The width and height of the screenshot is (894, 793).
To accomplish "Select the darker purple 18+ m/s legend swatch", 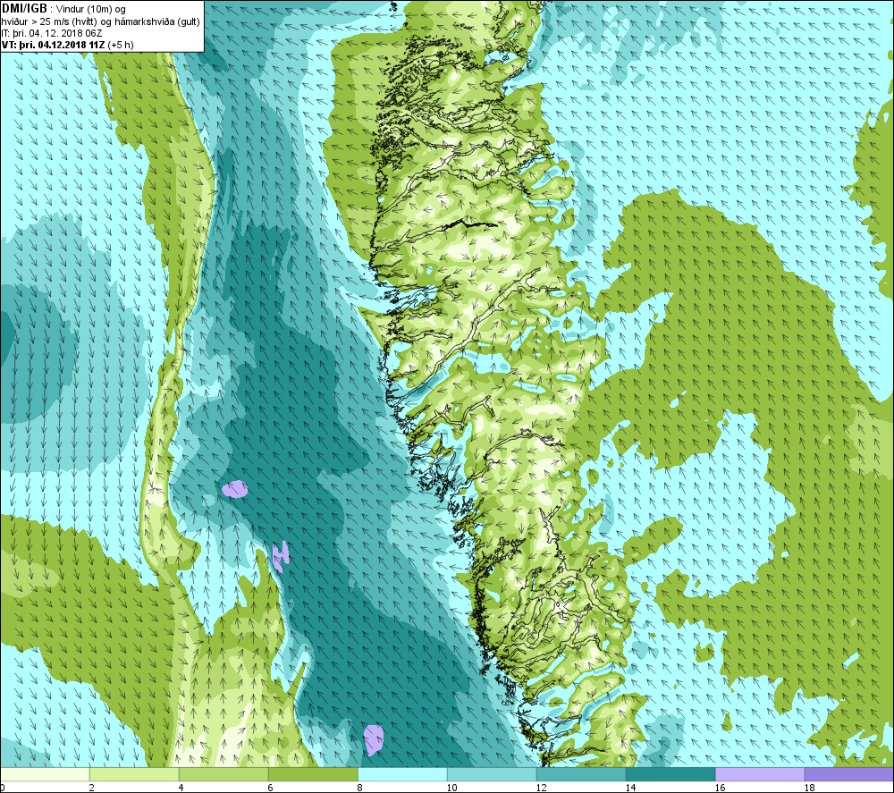I will pyautogui.click(x=849, y=774).
